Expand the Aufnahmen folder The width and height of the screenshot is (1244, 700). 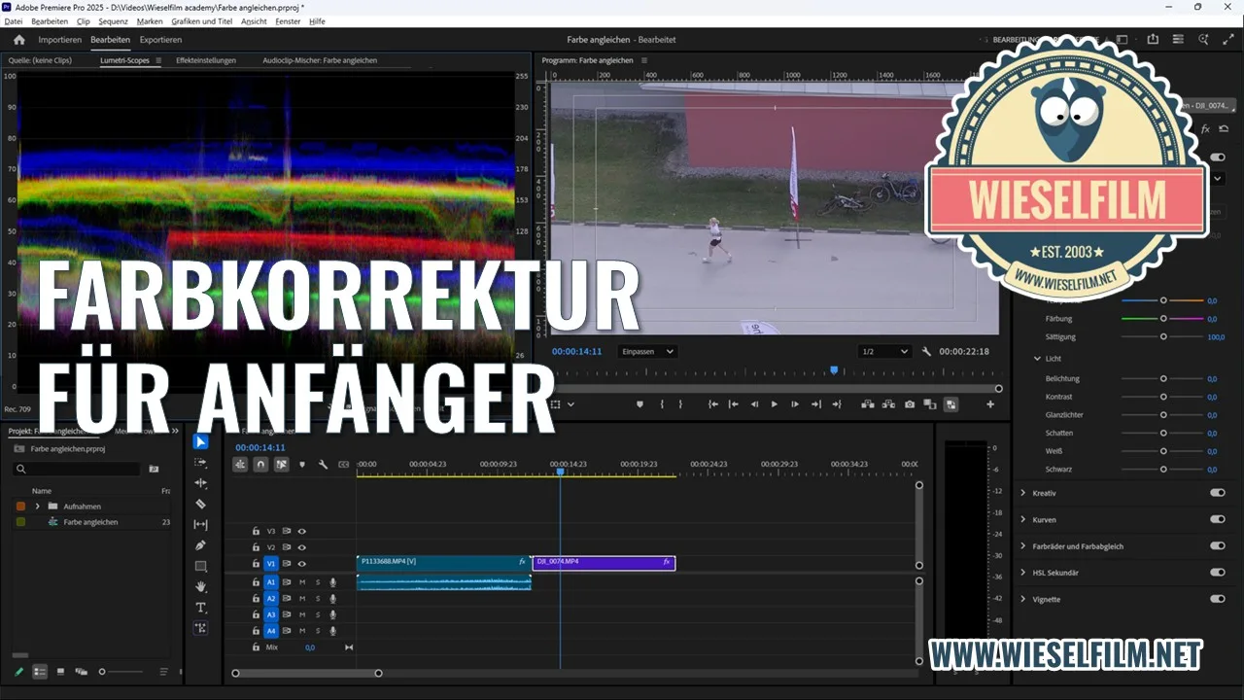click(x=37, y=507)
